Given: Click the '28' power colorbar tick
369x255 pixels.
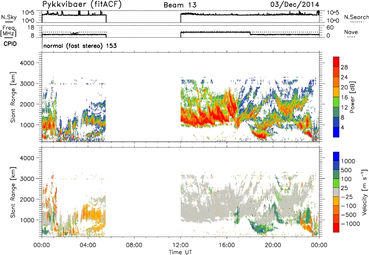Looking at the screenshot, I should pos(344,67).
